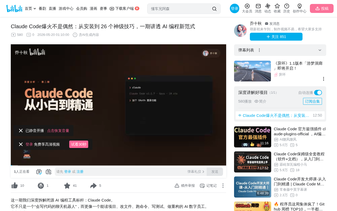Click 登录 link in danmaku input
The height and width of the screenshot is (211, 337).
[68, 172]
